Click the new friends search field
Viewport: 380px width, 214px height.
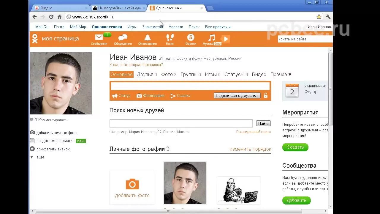coord(181,123)
